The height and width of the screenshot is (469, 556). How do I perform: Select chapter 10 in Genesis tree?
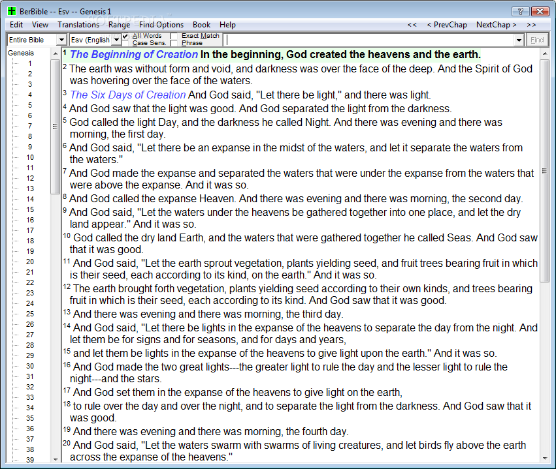(30, 157)
